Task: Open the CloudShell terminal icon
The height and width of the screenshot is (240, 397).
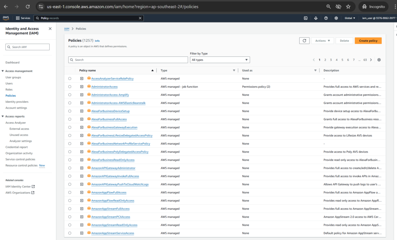Action: (306, 18)
